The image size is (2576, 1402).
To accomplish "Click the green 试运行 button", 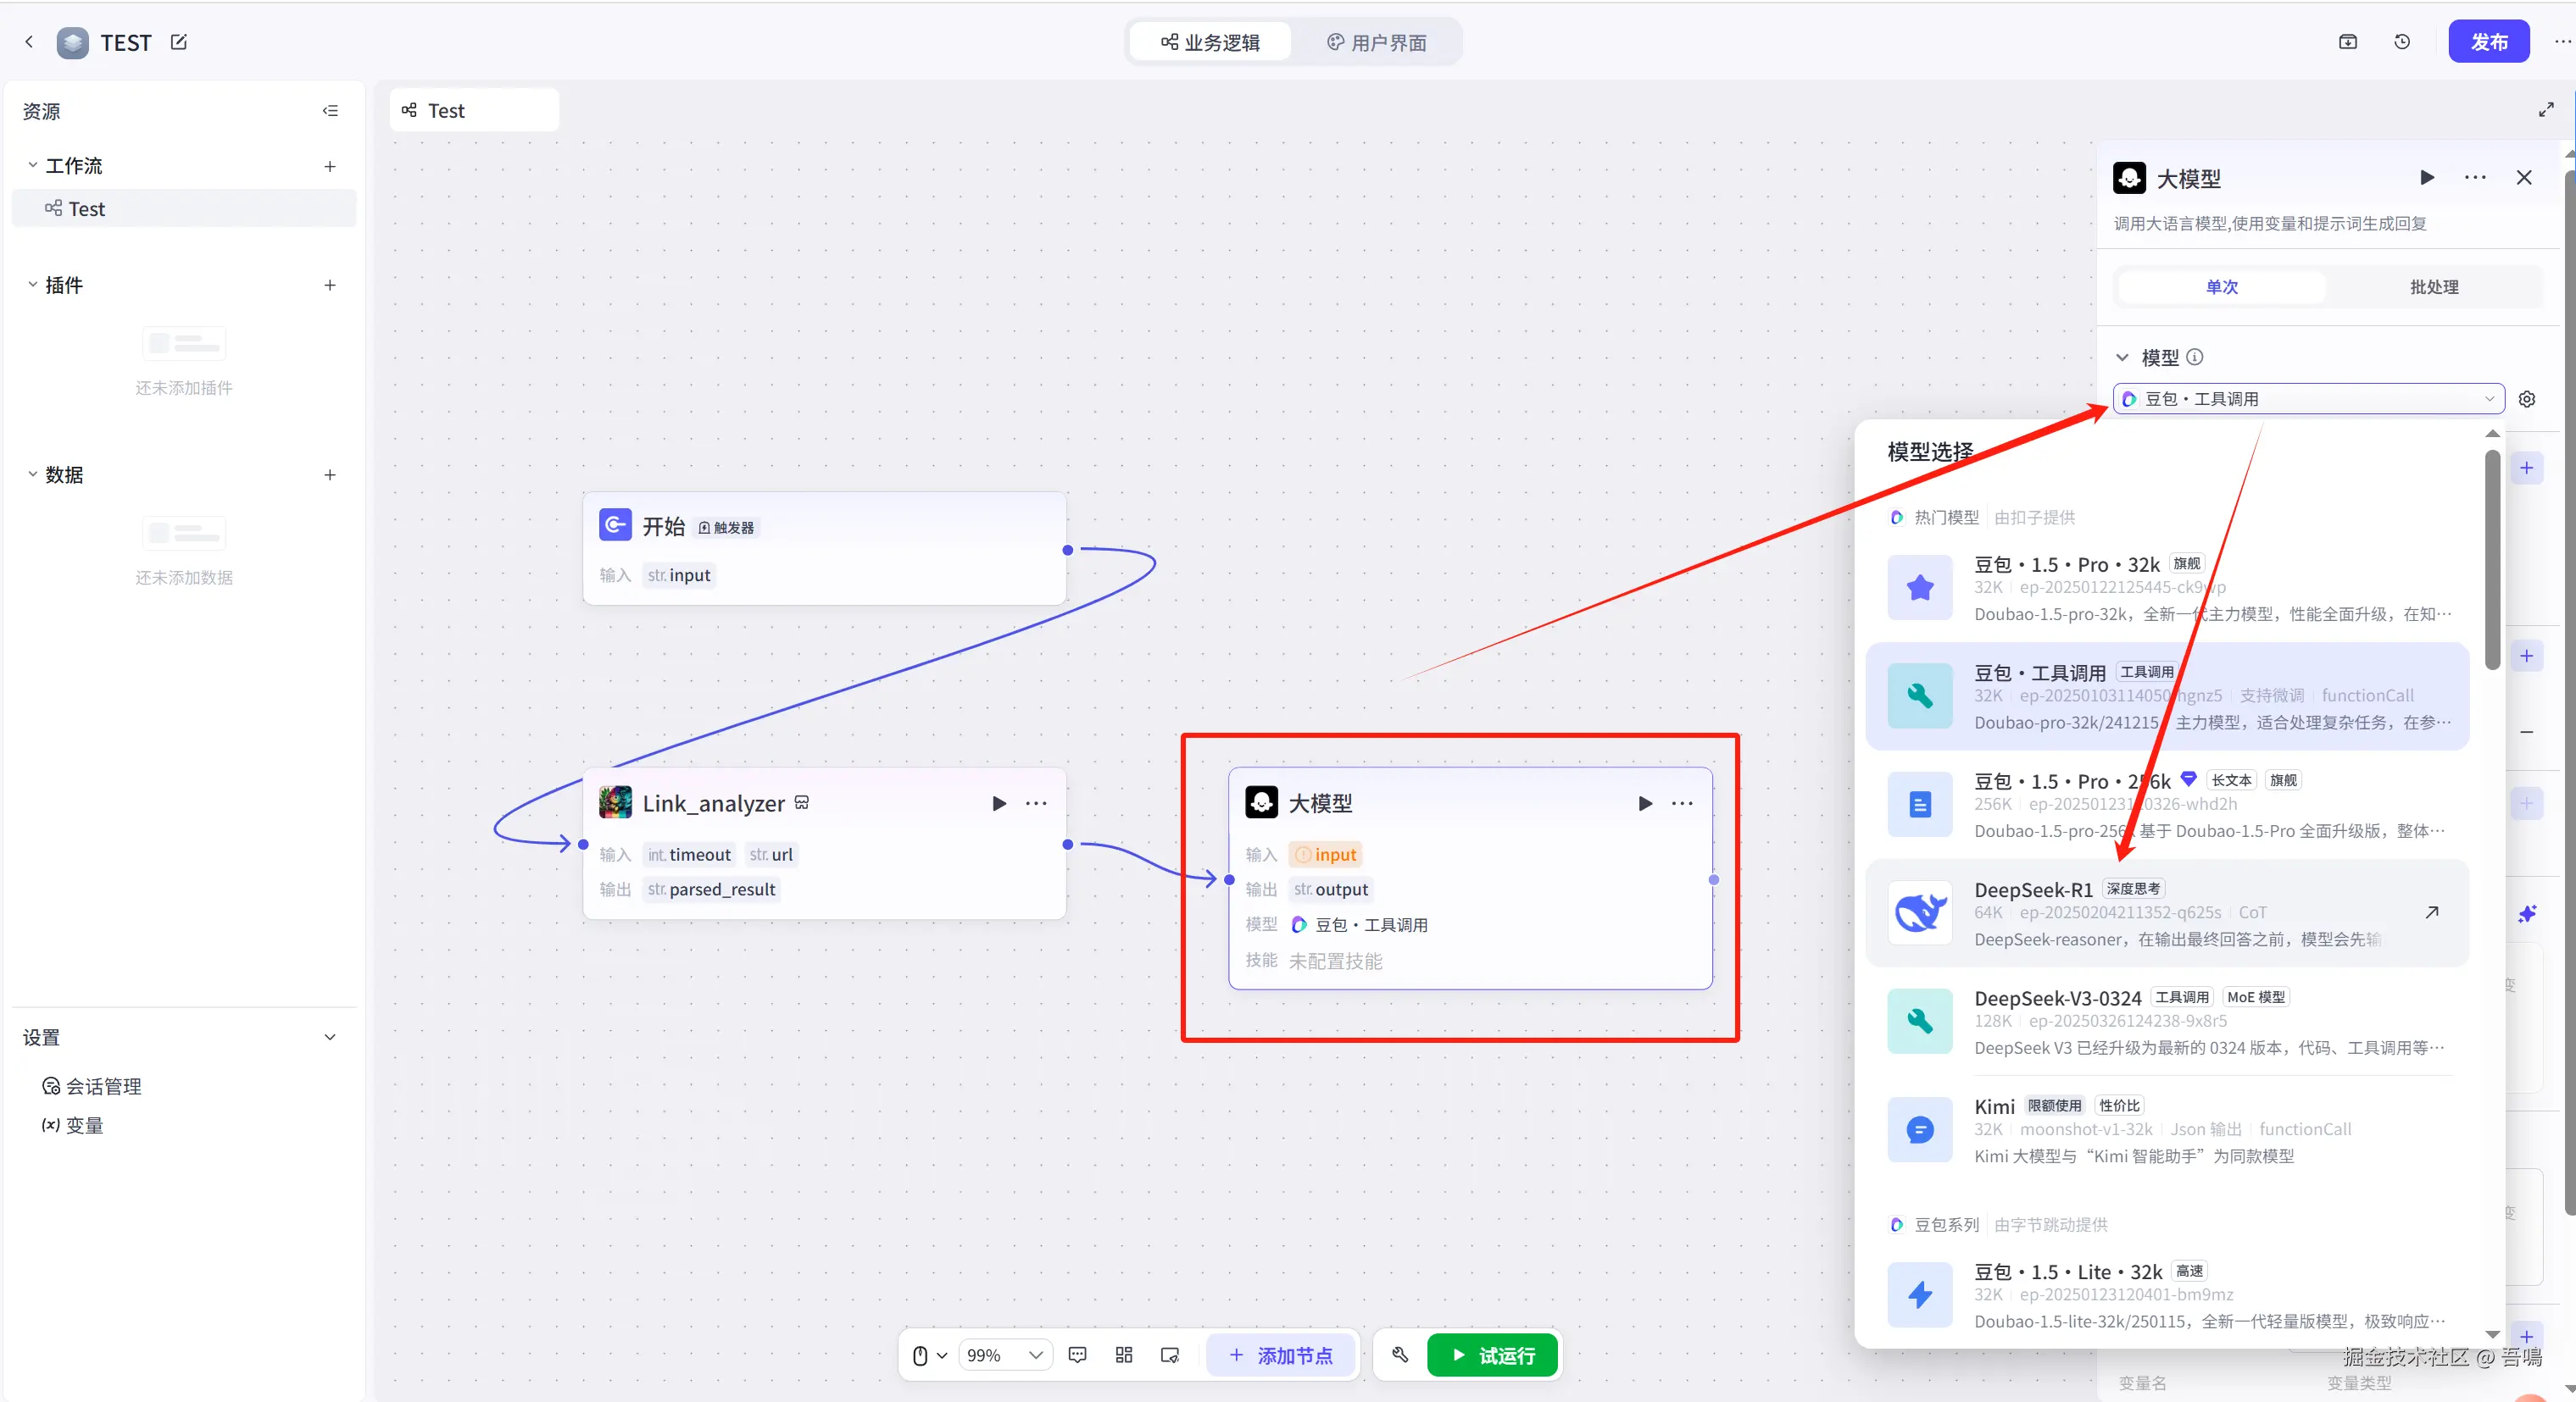I will [x=1492, y=1355].
